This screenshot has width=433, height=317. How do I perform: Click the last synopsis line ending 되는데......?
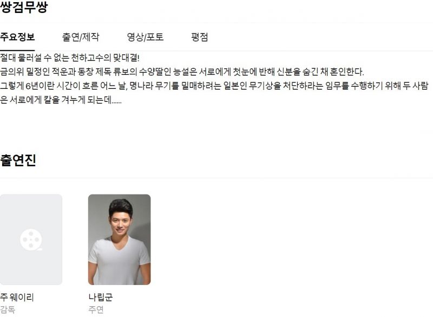[x=61, y=100]
